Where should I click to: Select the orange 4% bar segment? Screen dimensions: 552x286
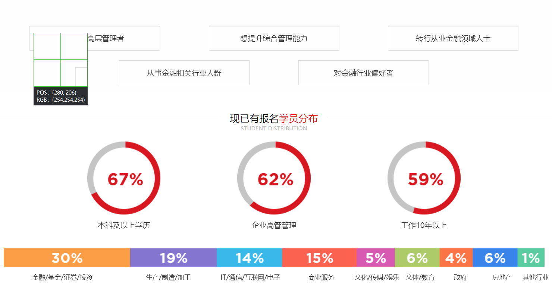pyautogui.click(x=456, y=258)
